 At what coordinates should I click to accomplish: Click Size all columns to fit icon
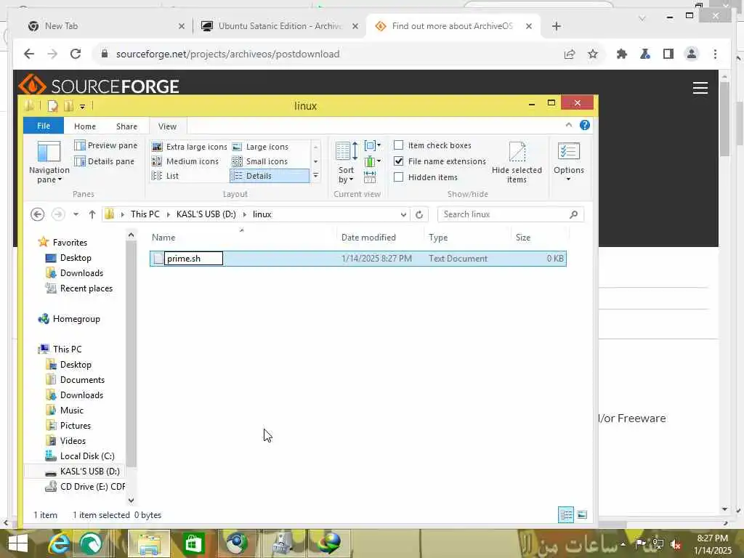(x=370, y=177)
